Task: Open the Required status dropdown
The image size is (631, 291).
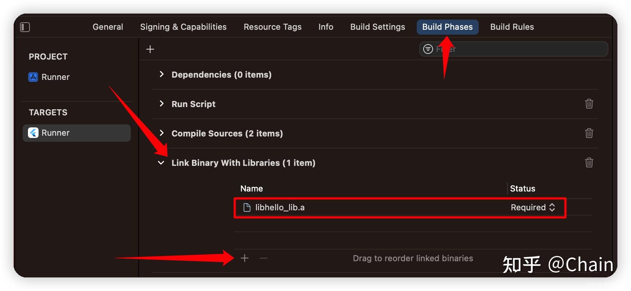Action: [533, 207]
